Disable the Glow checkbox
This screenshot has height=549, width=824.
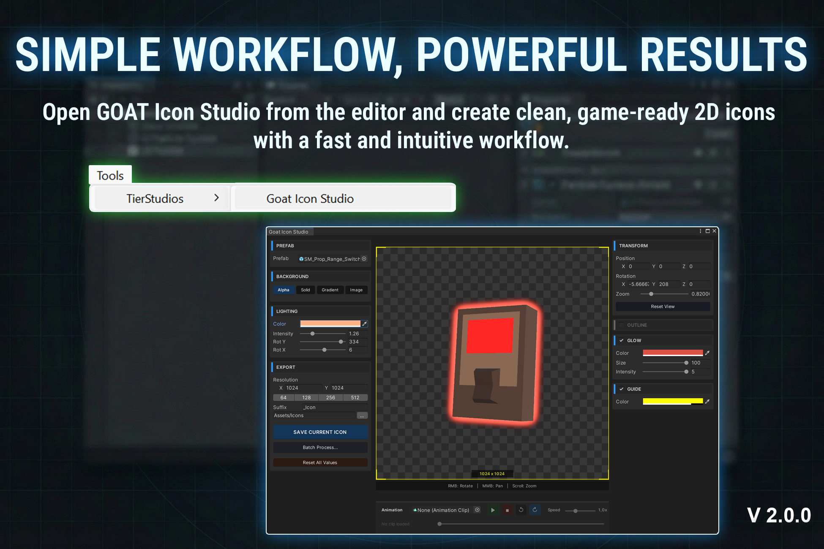point(622,340)
